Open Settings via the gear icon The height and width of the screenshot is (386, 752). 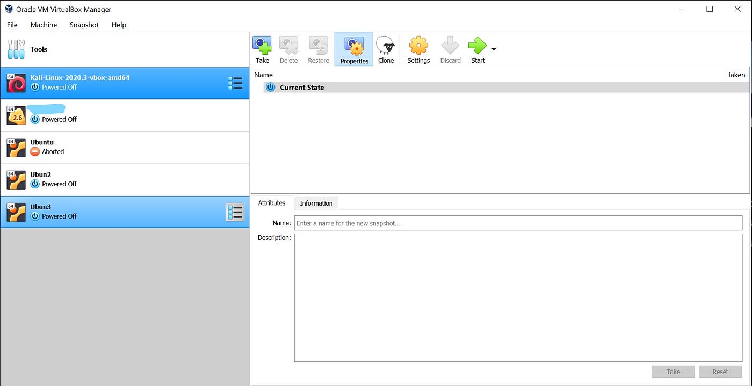(x=418, y=46)
